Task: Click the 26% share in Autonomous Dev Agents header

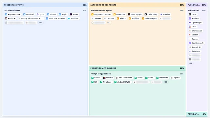Action: [x=182, y=5]
